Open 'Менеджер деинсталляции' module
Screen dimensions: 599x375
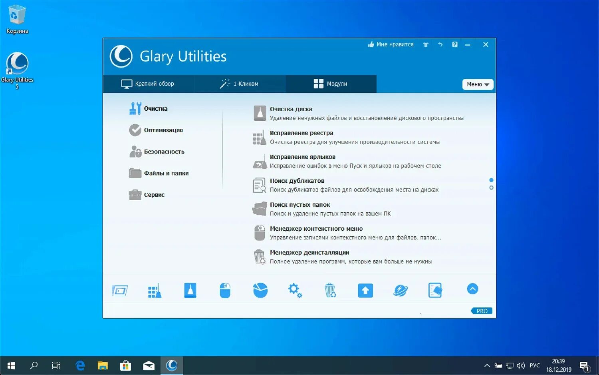343,257
